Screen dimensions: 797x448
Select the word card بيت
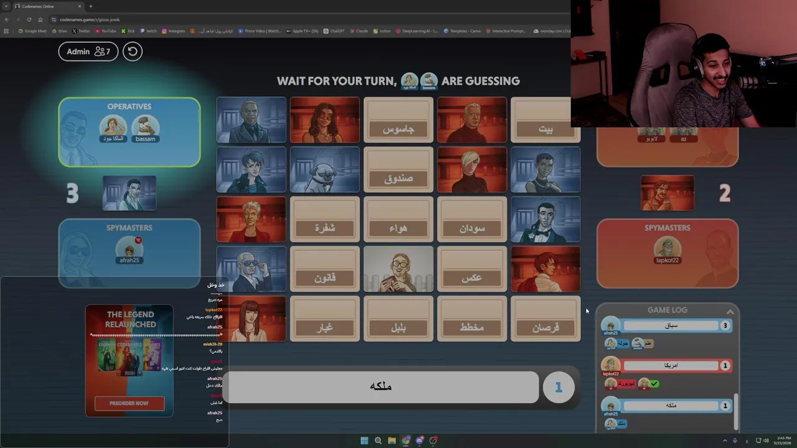coord(541,120)
